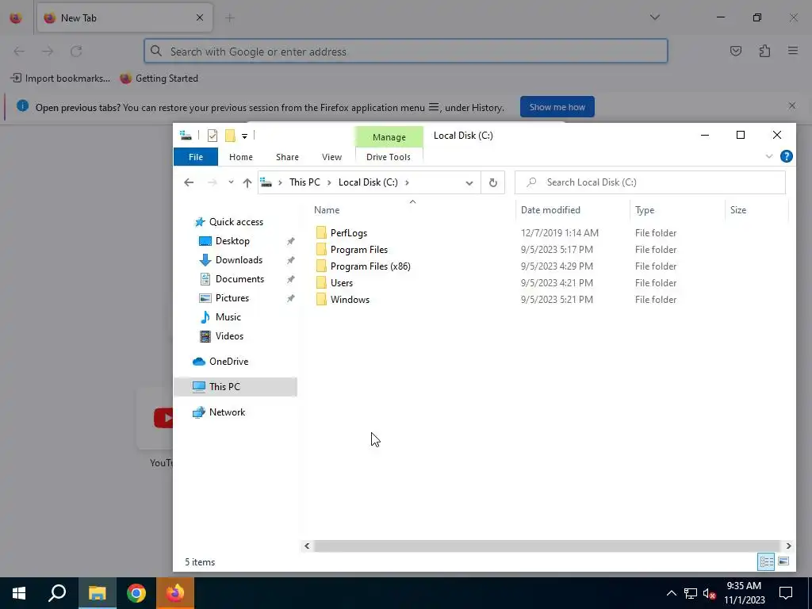Show hidden system tray icons
812x609 pixels.
[671, 593]
